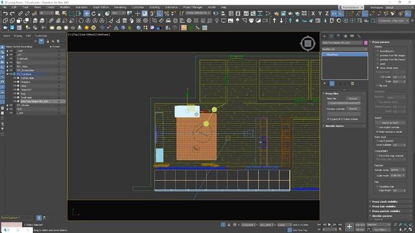This screenshot has width=415, height=233.
Task: Toggle the Percent Snap icon
Action: pyautogui.click(x=167, y=13)
